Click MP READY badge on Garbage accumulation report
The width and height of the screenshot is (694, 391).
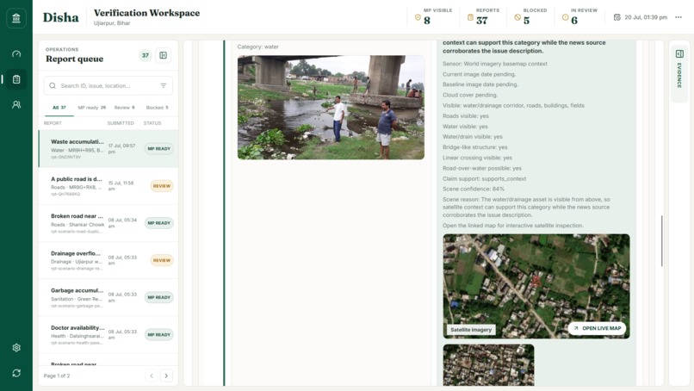[x=159, y=298]
